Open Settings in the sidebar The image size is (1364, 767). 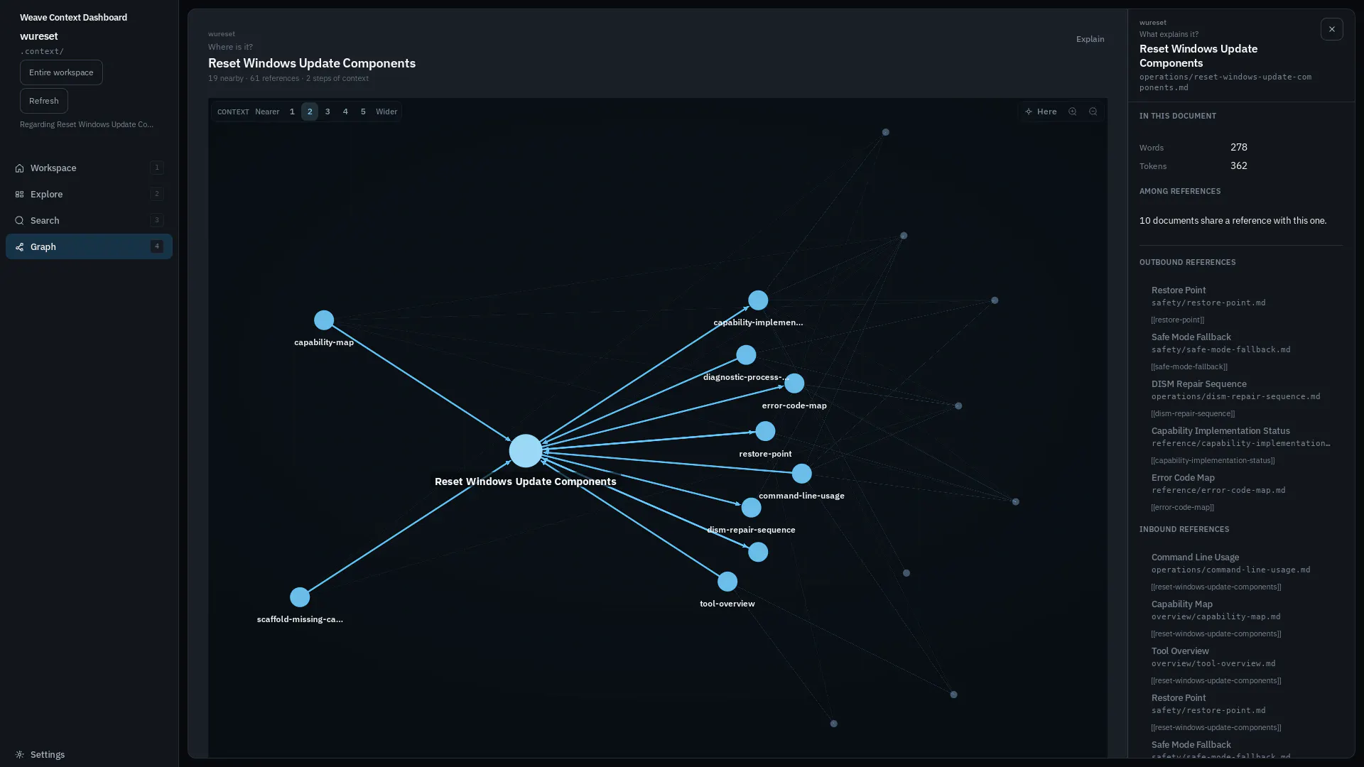pyautogui.click(x=89, y=755)
